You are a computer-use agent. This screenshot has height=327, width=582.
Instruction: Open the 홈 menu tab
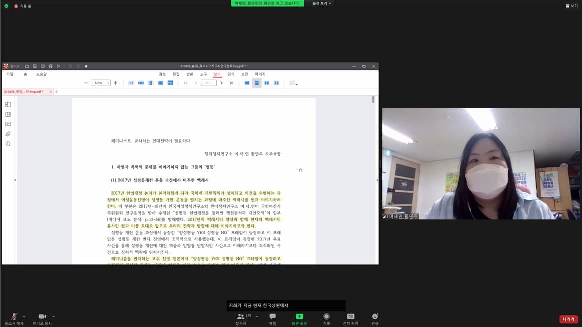(x=25, y=74)
